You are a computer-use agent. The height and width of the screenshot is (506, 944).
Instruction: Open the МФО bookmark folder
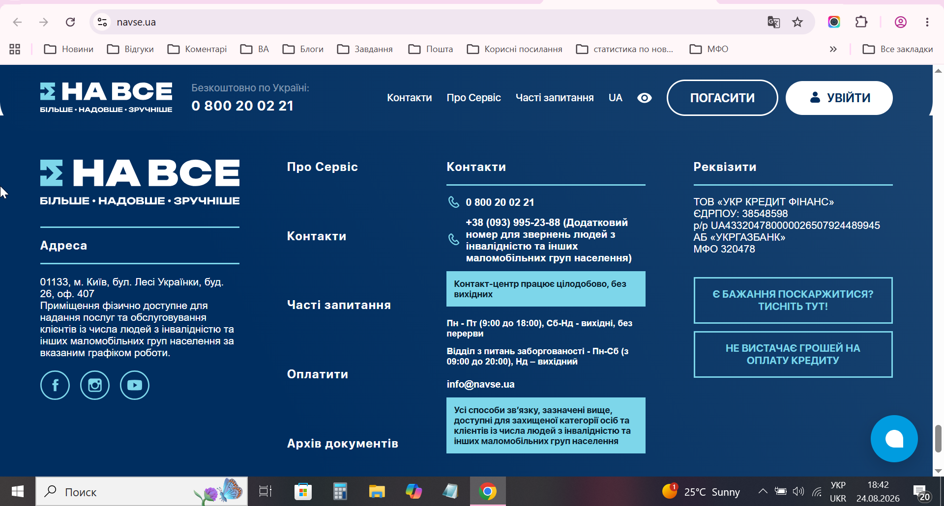click(709, 49)
